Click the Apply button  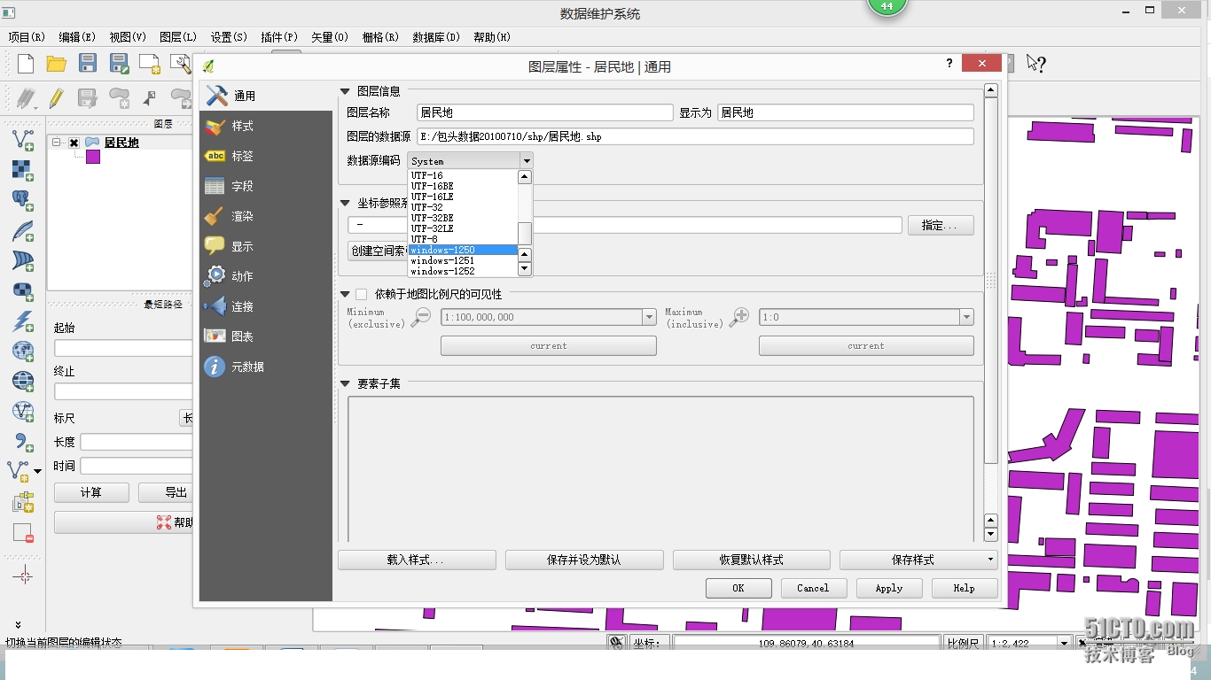[x=889, y=588]
